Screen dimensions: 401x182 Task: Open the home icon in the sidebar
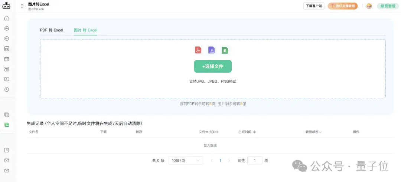(7, 18)
